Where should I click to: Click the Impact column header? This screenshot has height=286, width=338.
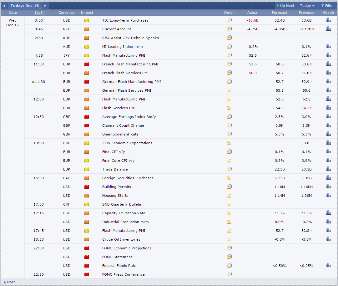coord(87,13)
